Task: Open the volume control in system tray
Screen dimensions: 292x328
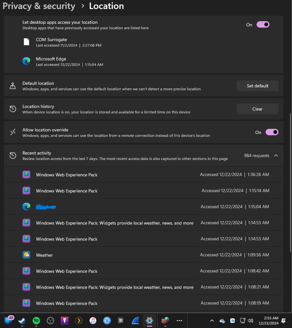Action: coord(251,321)
